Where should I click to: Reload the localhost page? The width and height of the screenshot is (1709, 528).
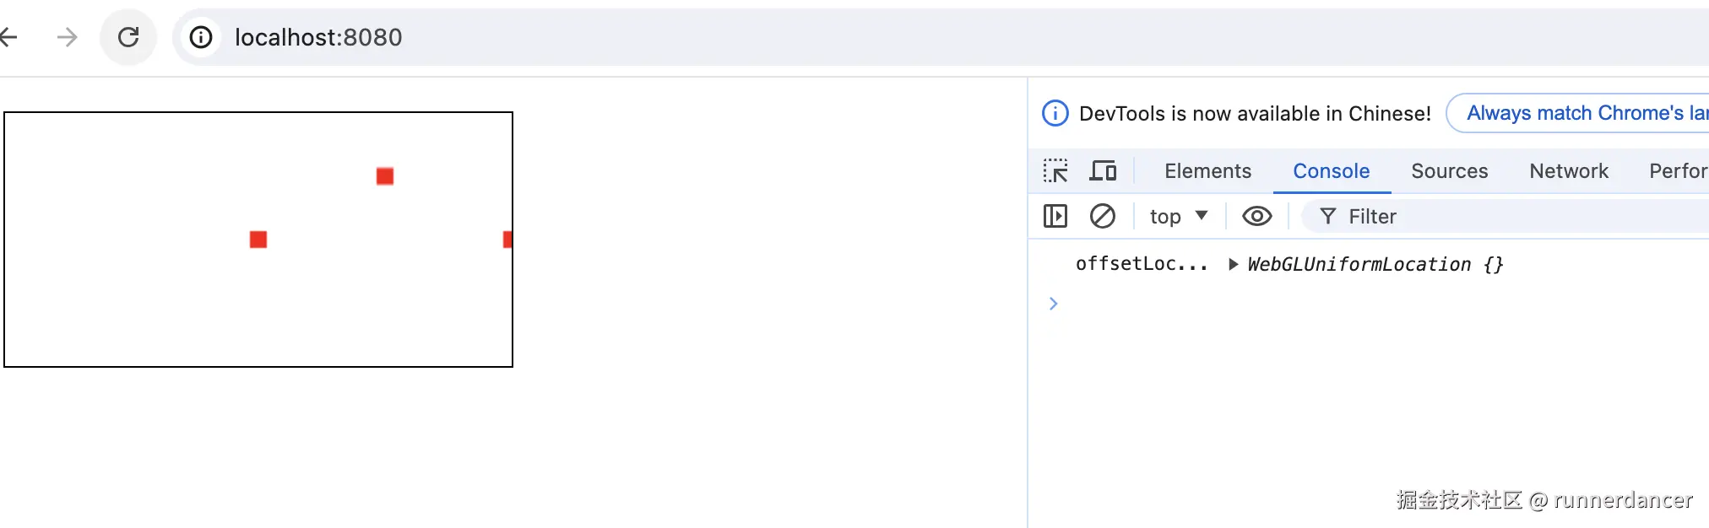click(x=128, y=37)
